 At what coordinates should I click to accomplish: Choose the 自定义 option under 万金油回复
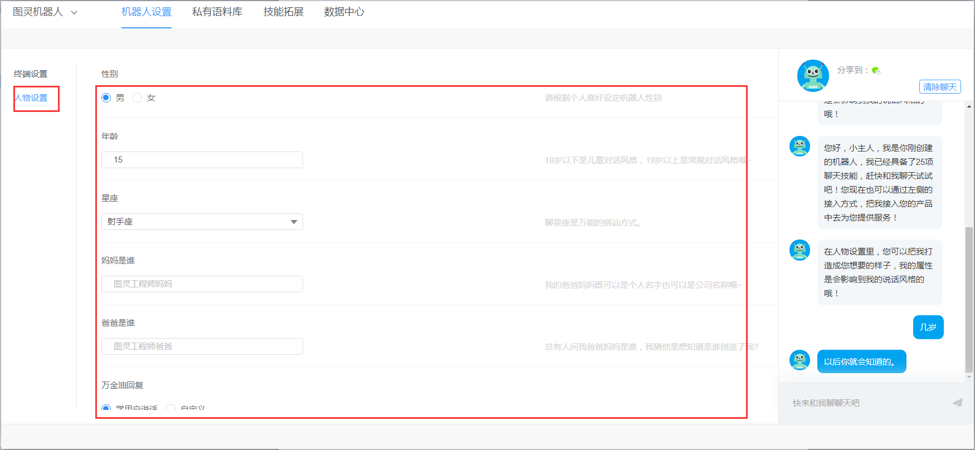click(x=171, y=408)
